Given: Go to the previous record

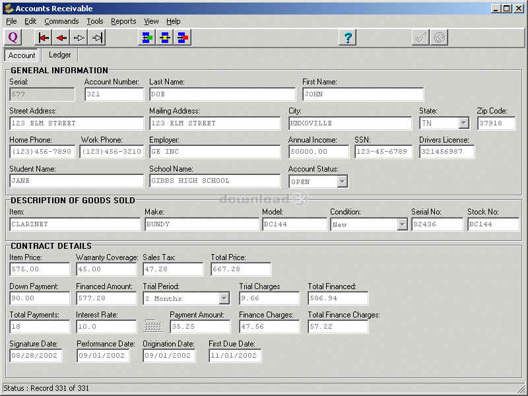Looking at the screenshot, I should tap(61, 38).
